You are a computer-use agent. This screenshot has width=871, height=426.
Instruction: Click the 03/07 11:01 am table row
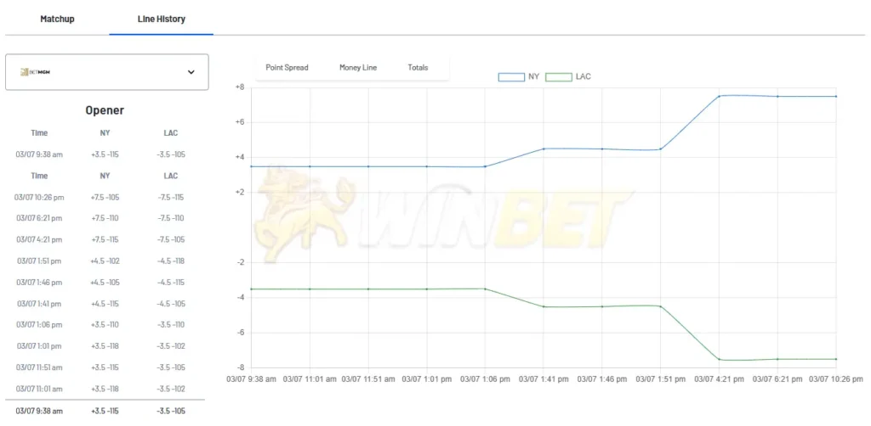coord(105,389)
